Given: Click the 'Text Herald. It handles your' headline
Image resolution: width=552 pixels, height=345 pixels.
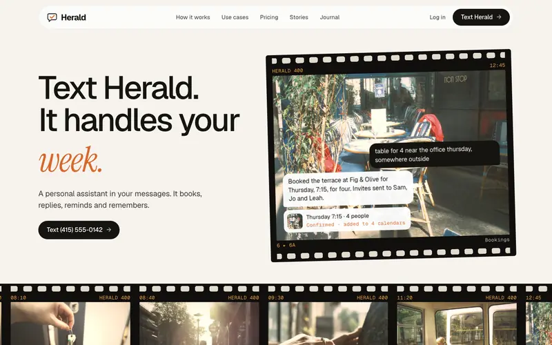Looking at the screenshot, I should coord(139,104).
